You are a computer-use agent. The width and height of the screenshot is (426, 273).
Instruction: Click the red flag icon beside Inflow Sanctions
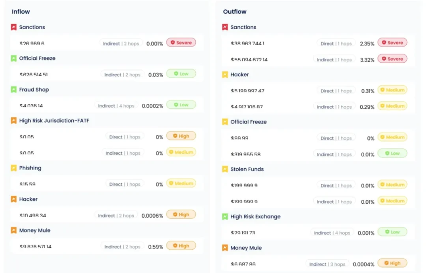point(14,27)
